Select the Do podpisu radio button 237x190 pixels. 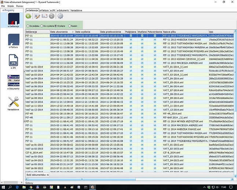point(28,26)
